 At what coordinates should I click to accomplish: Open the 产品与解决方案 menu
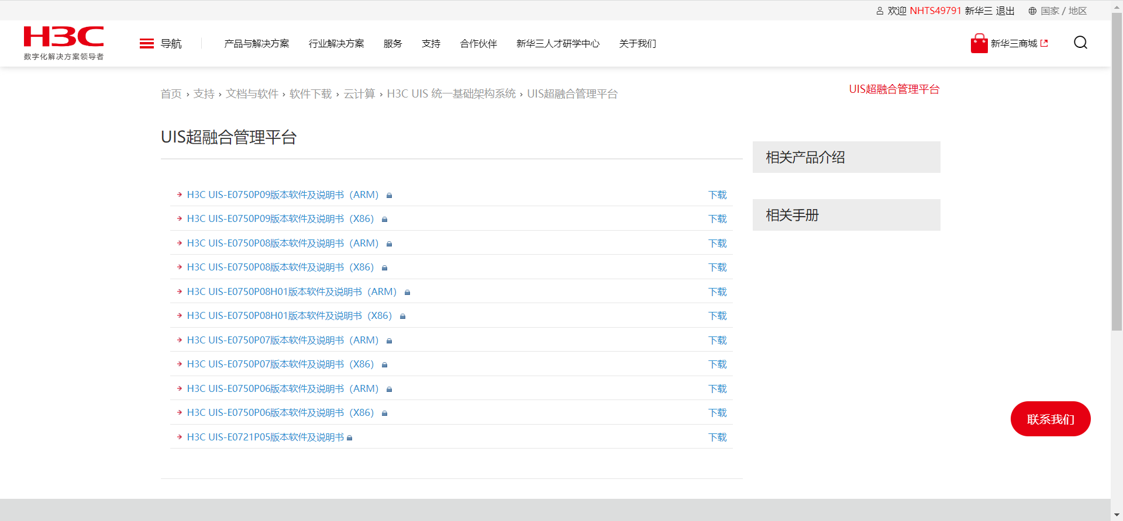point(257,44)
